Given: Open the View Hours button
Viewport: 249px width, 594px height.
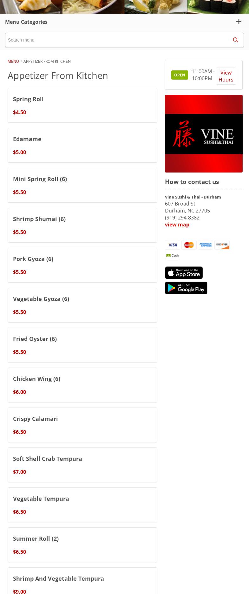Looking at the screenshot, I should 226,76.
